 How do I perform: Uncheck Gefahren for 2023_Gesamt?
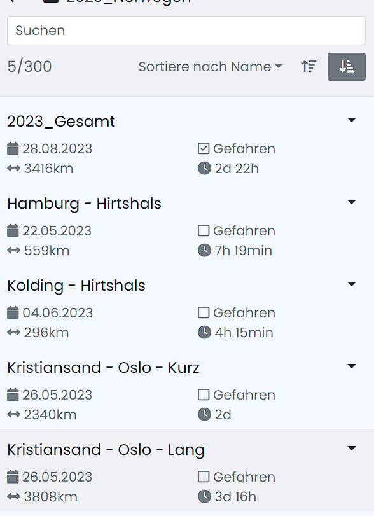point(204,148)
